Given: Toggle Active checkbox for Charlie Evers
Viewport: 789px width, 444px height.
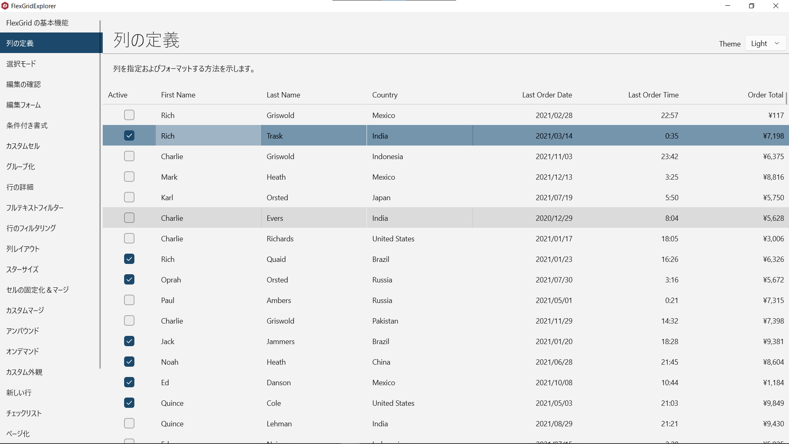Looking at the screenshot, I should pos(129,218).
